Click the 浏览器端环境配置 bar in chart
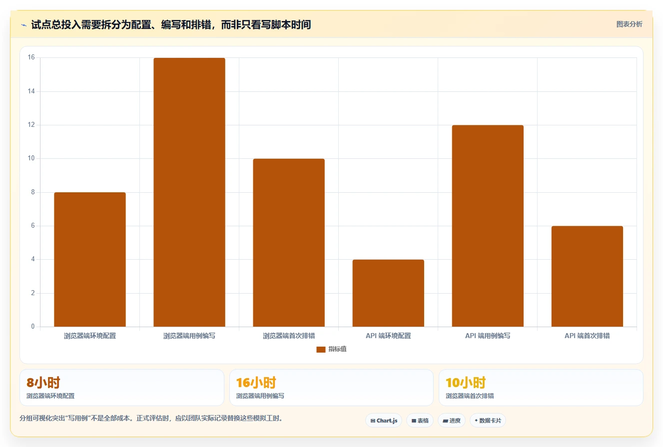Viewport: 663px width, 447px height. coord(90,260)
